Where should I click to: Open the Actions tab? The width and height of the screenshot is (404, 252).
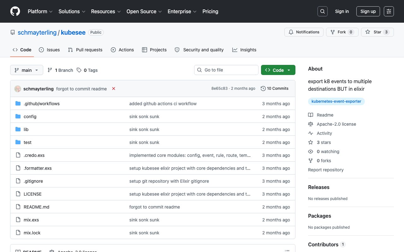pos(122,50)
